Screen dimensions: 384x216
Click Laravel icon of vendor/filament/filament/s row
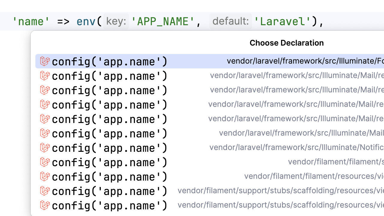[45, 162]
